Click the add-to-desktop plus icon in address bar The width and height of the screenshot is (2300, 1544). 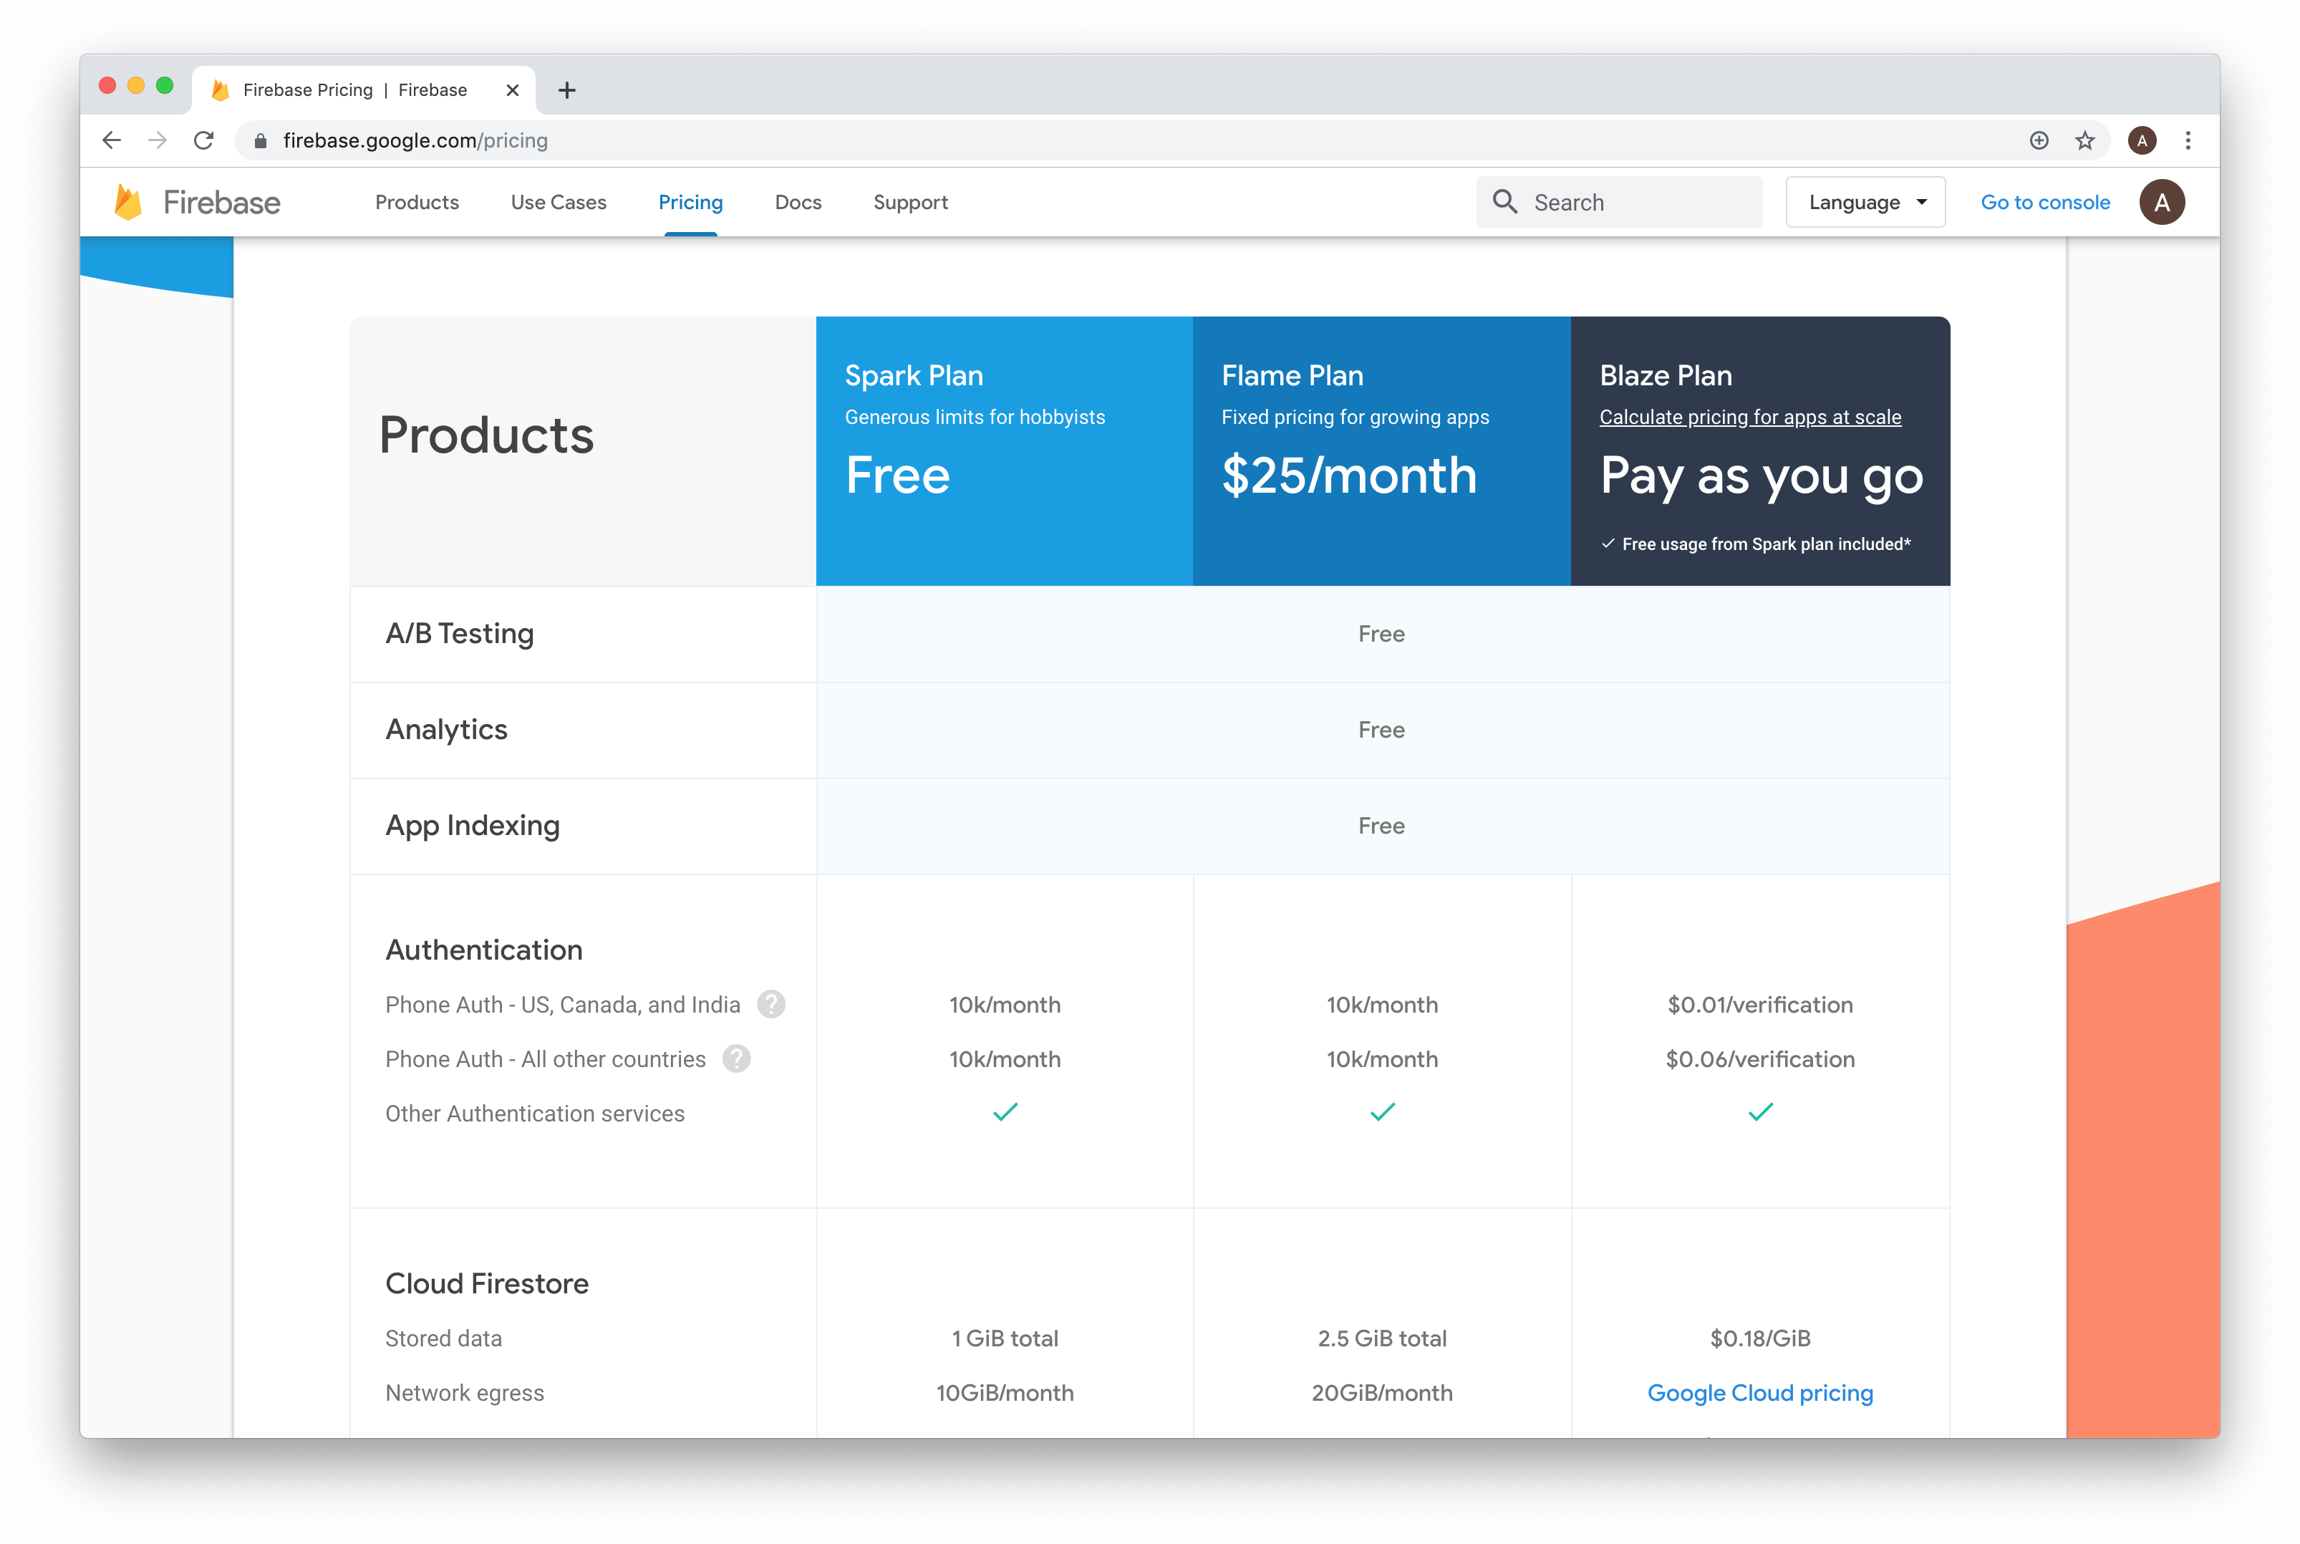pos(2039,141)
